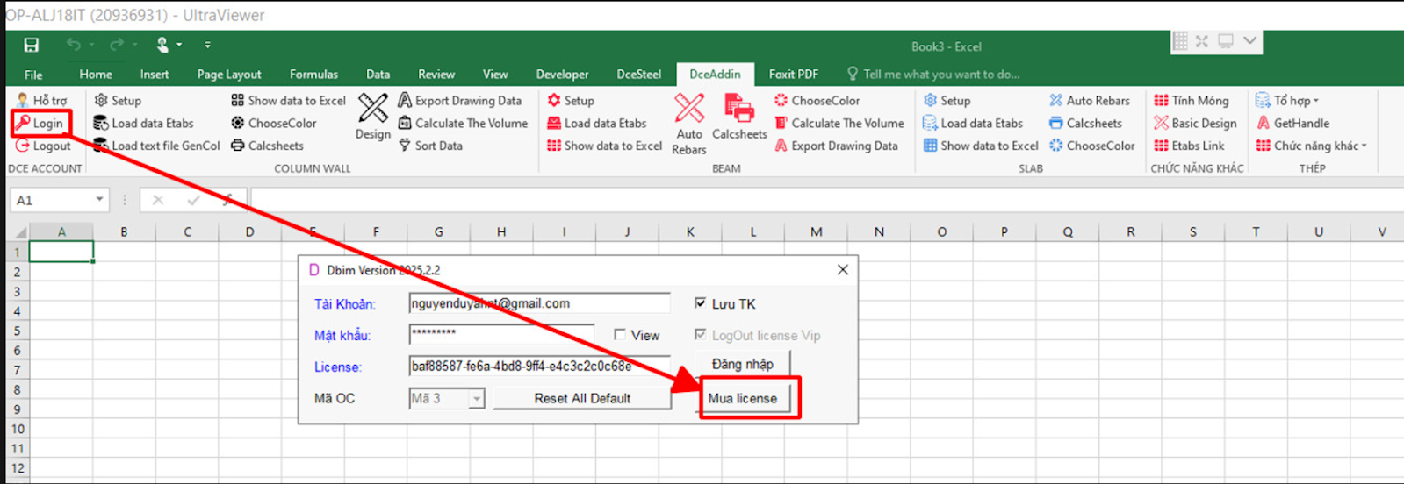Image resolution: width=1404 pixels, height=484 pixels.
Task: Click GetHandle in Thép group
Action: coord(1292,124)
